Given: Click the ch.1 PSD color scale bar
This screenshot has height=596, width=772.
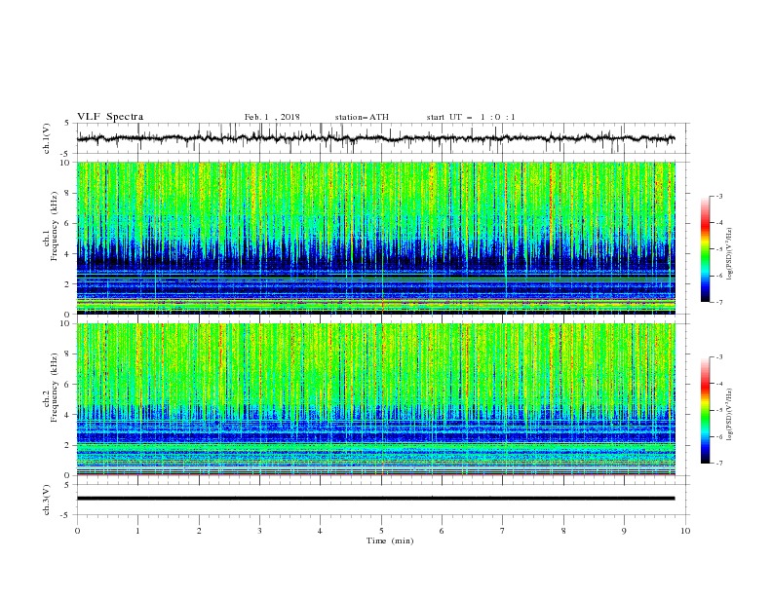Looking at the screenshot, I should (x=706, y=249).
